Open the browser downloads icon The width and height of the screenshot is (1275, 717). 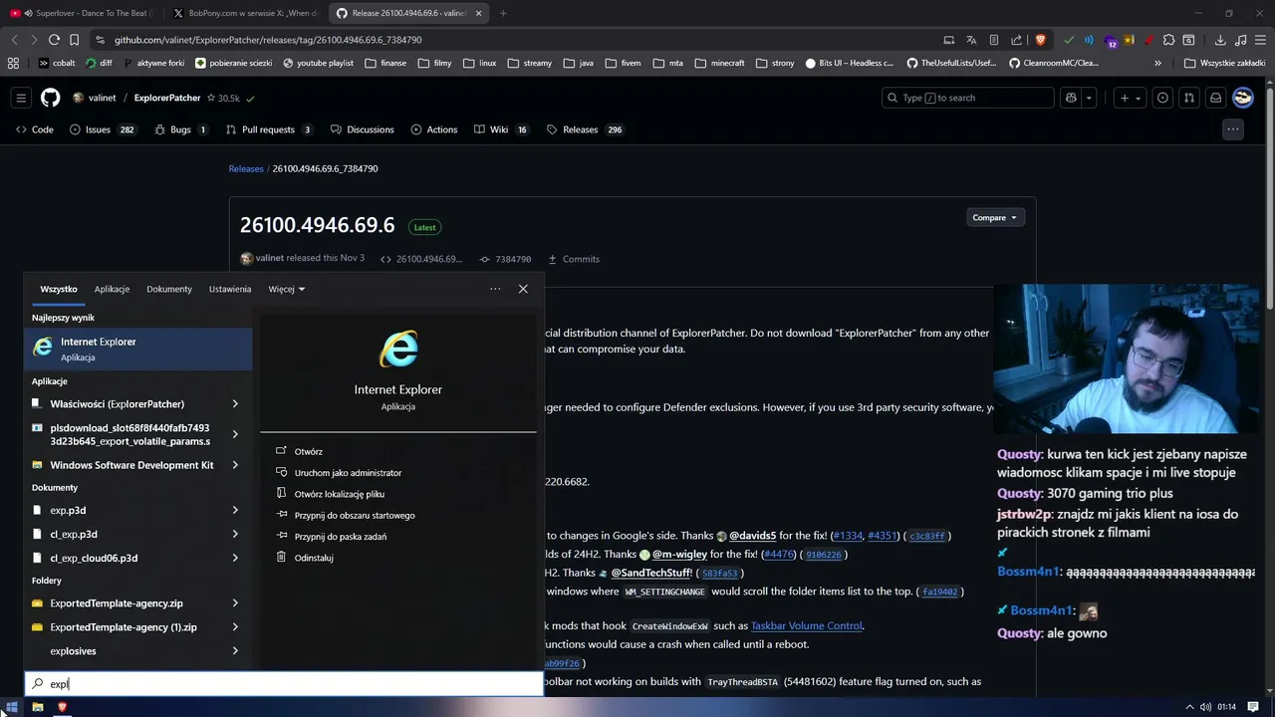(1220, 40)
